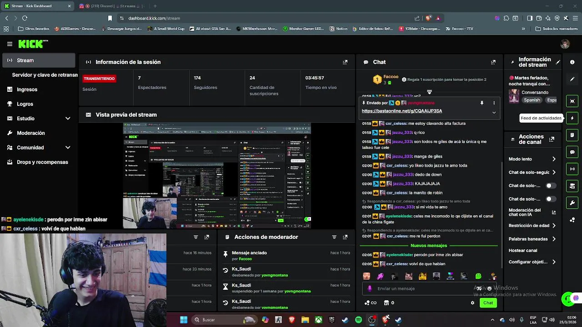Click Hostear canal action
Viewport: 582px width, 327px height.
[x=523, y=250]
